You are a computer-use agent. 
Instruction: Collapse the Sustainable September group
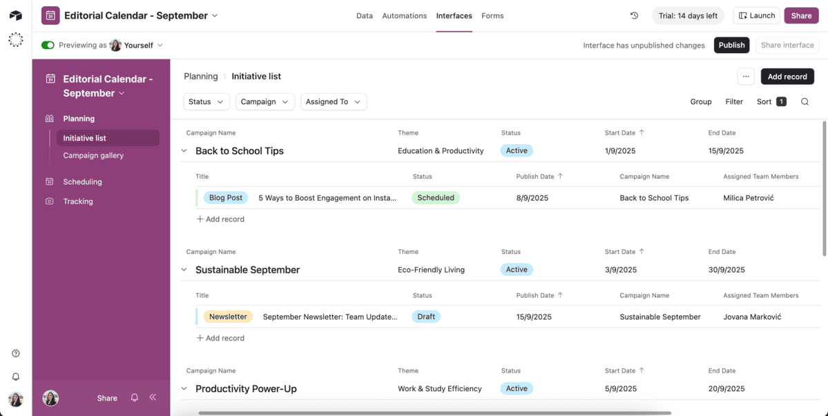(184, 270)
